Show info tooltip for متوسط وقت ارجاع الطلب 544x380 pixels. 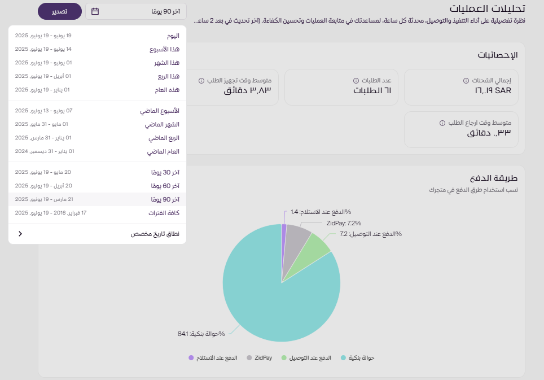tap(442, 123)
